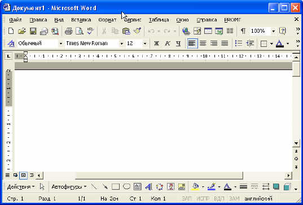Image resolution: width=303 pixels, height=205 pixels.
Task: Run spelling and grammar check
Action: pyautogui.click(x=90, y=31)
